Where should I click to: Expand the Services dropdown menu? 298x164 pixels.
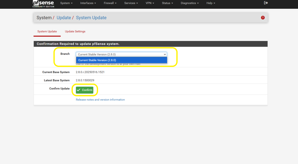click(x=131, y=3)
